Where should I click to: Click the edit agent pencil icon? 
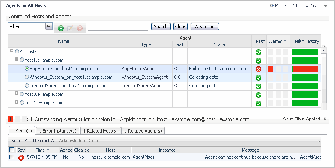(70, 28)
